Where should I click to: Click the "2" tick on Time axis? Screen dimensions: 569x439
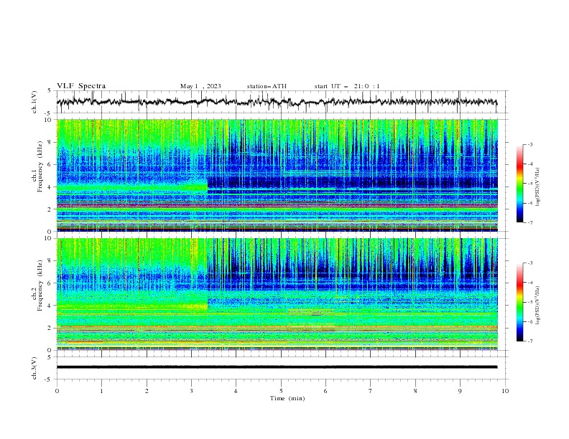(x=147, y=391)
